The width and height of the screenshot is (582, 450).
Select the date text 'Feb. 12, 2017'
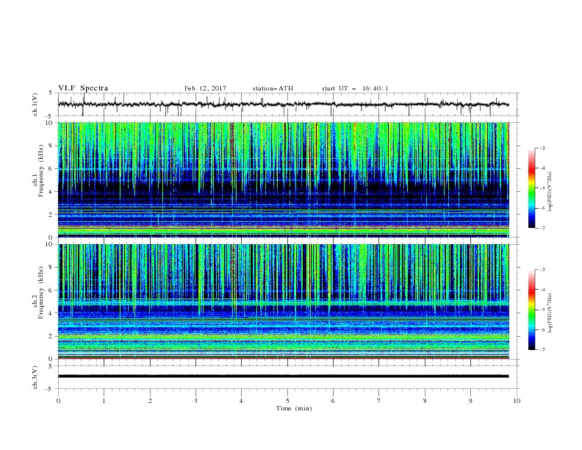[x=205, y=88]
